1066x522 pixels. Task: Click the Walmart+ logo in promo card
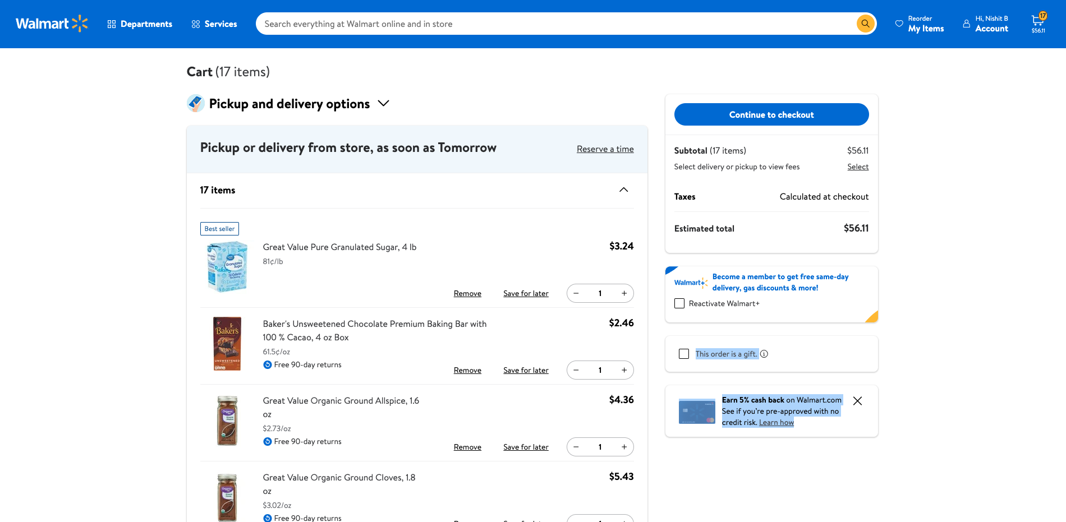click(691, 283)
